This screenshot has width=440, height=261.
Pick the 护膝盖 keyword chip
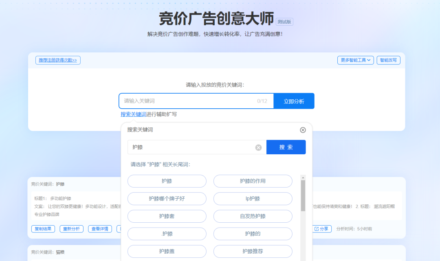[167, 252]
